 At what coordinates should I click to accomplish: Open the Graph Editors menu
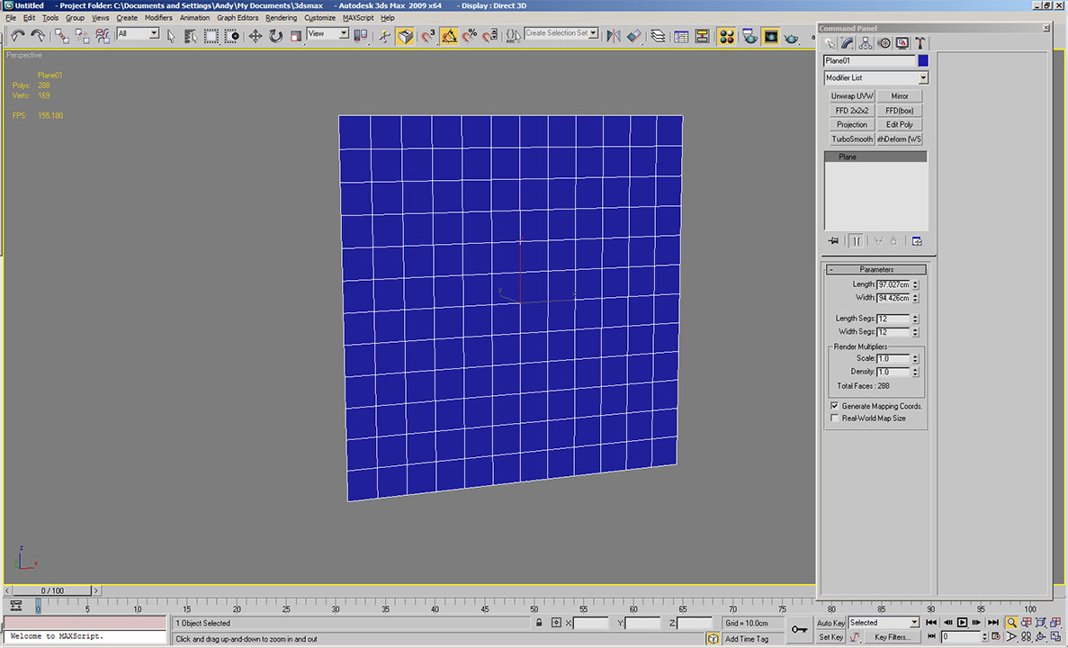click(238, 18)
